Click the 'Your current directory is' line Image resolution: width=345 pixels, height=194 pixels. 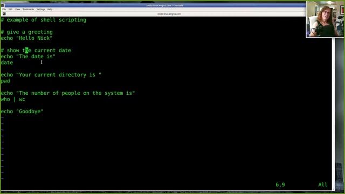pos(51,75)
